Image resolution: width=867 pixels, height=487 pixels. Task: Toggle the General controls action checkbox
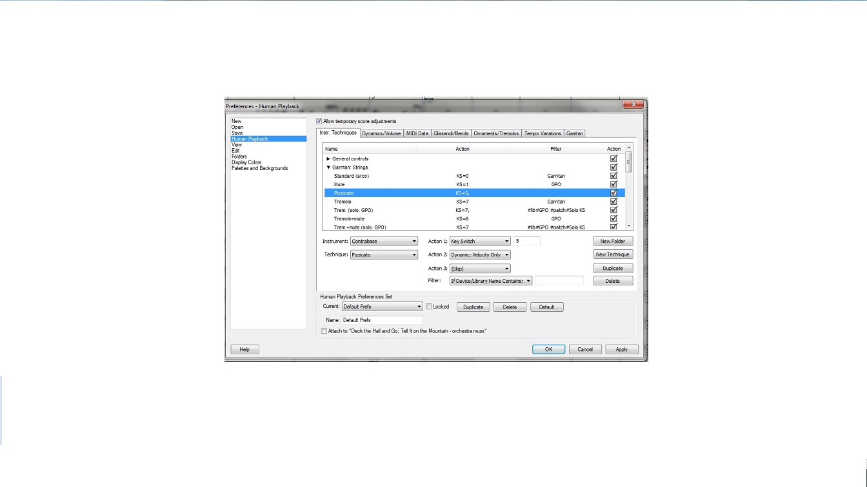point(613,158)
